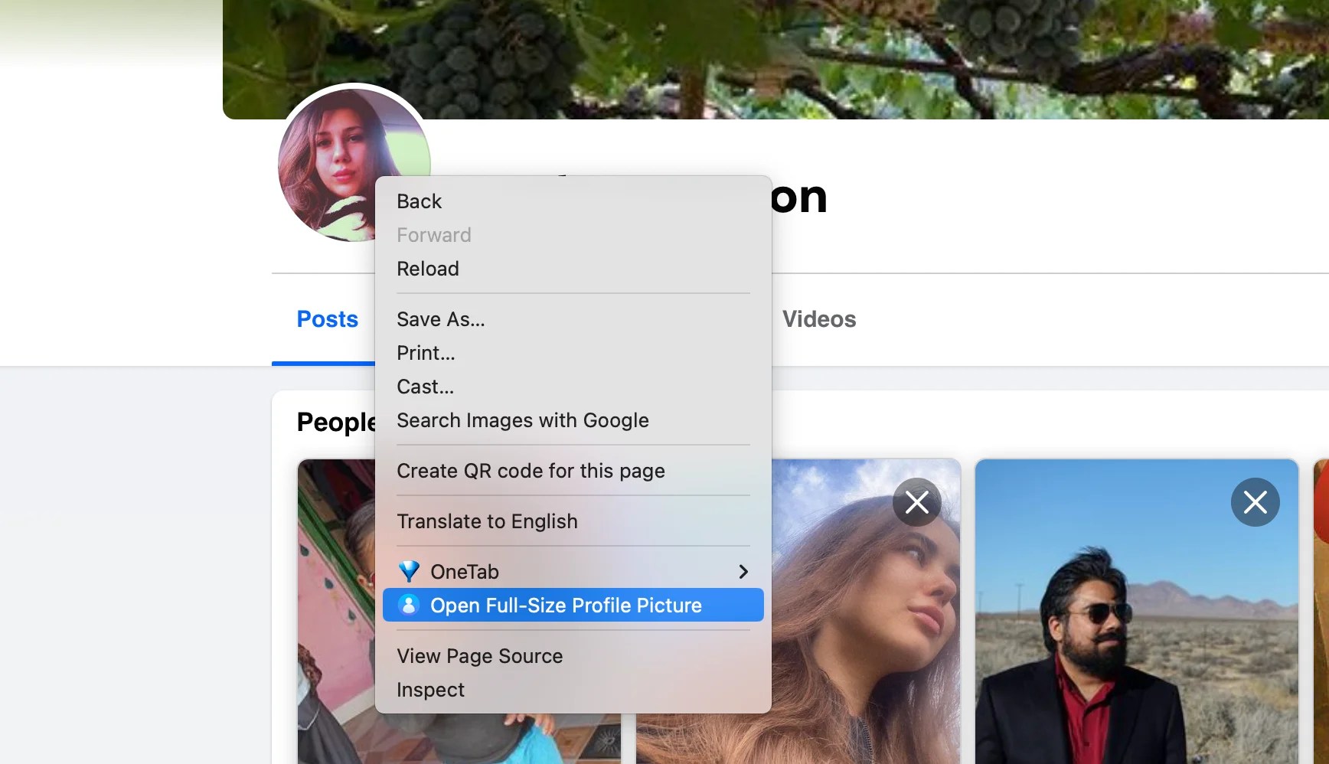Reload the page from context menu
The height and width of the screenshot is (764, 1329).
(x=427, y=269)
